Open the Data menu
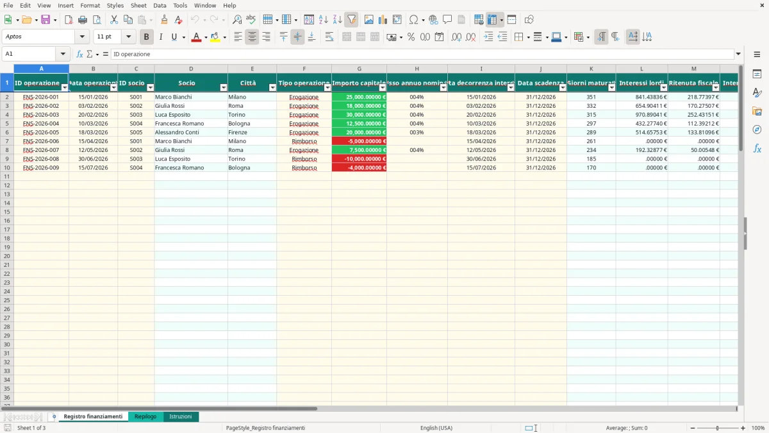Image resolution: width=769 pixels, height=433 pixels. [160, 5]
